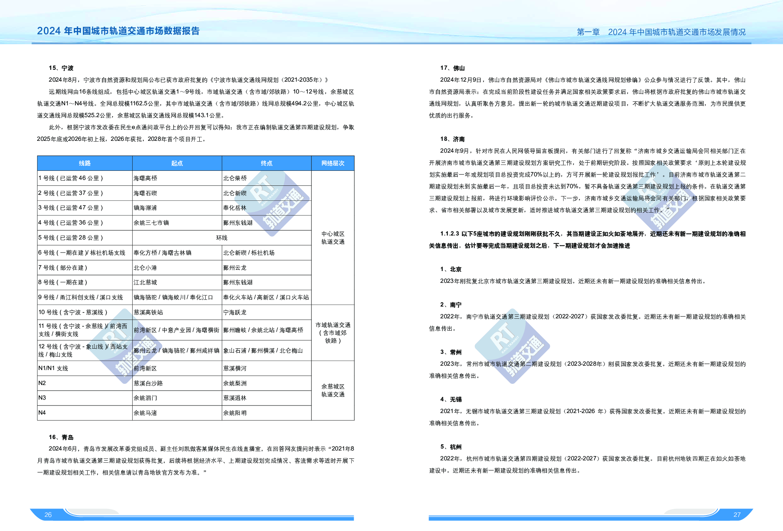Click page number 26
The image size is (783, 531).
tap(48, 514)
